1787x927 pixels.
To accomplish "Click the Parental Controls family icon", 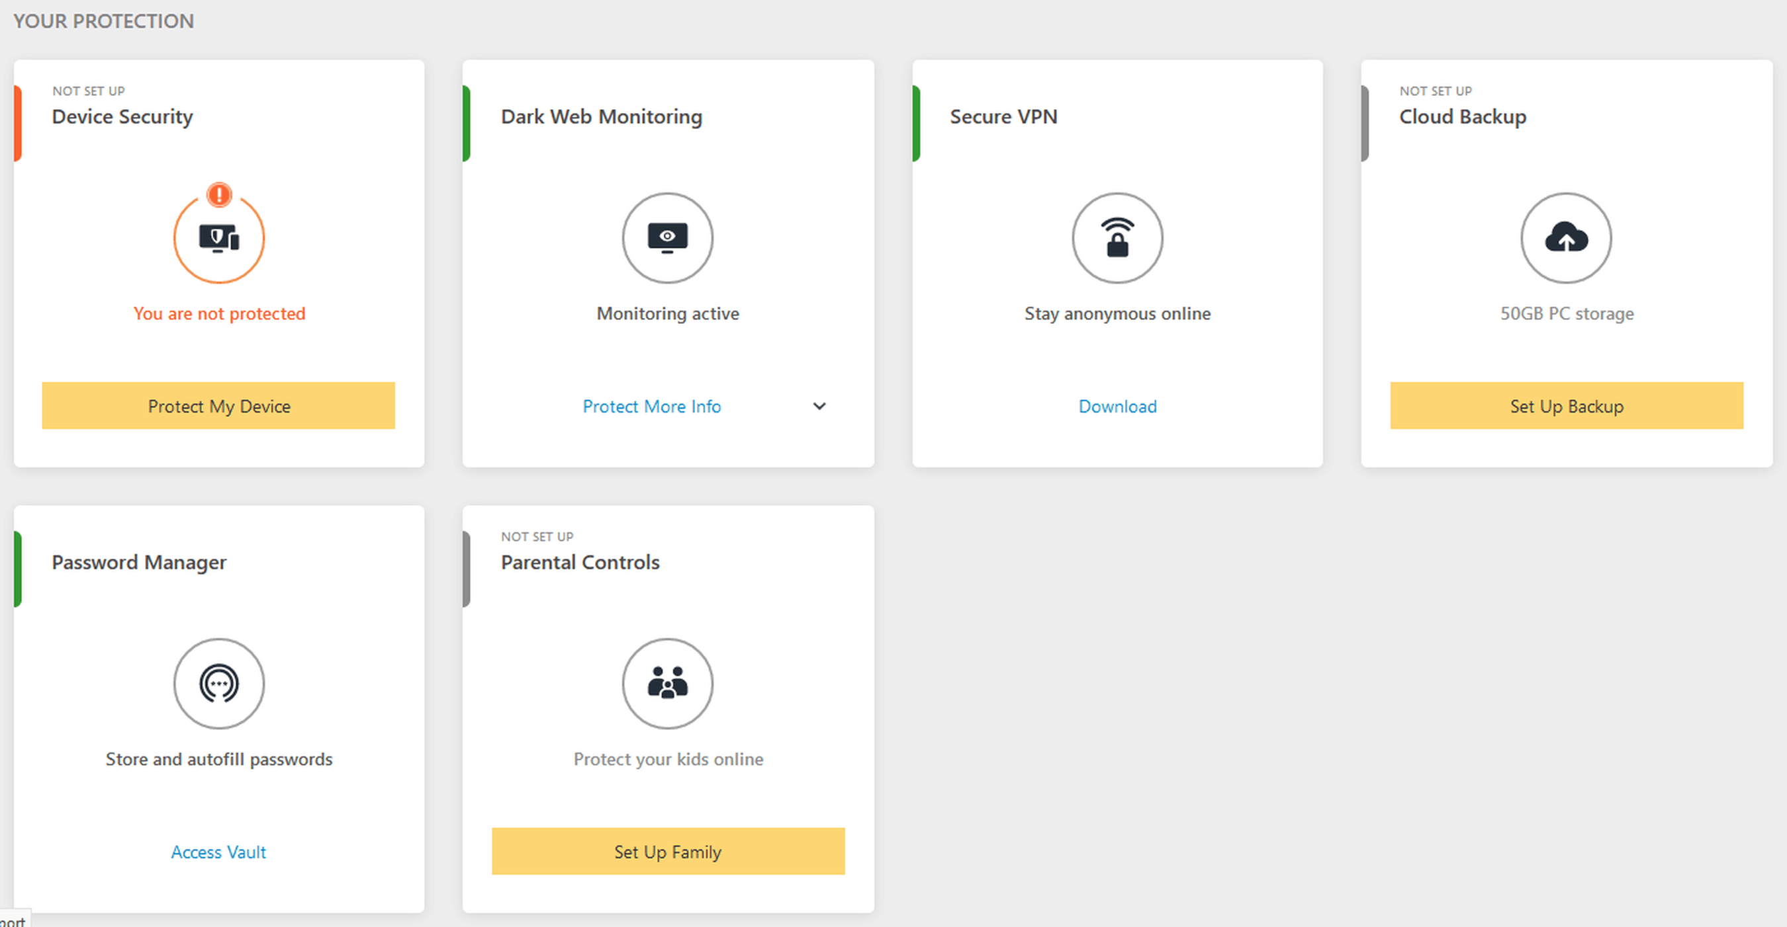I will [x=667, y=683].
